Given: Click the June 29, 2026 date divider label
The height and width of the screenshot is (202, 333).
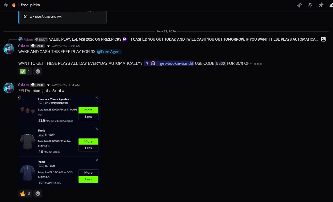Looking at the screenshot, I should click(166, 31).
